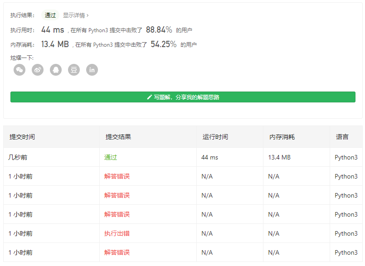Click the 执行用时 label

[x=22, y=30]
